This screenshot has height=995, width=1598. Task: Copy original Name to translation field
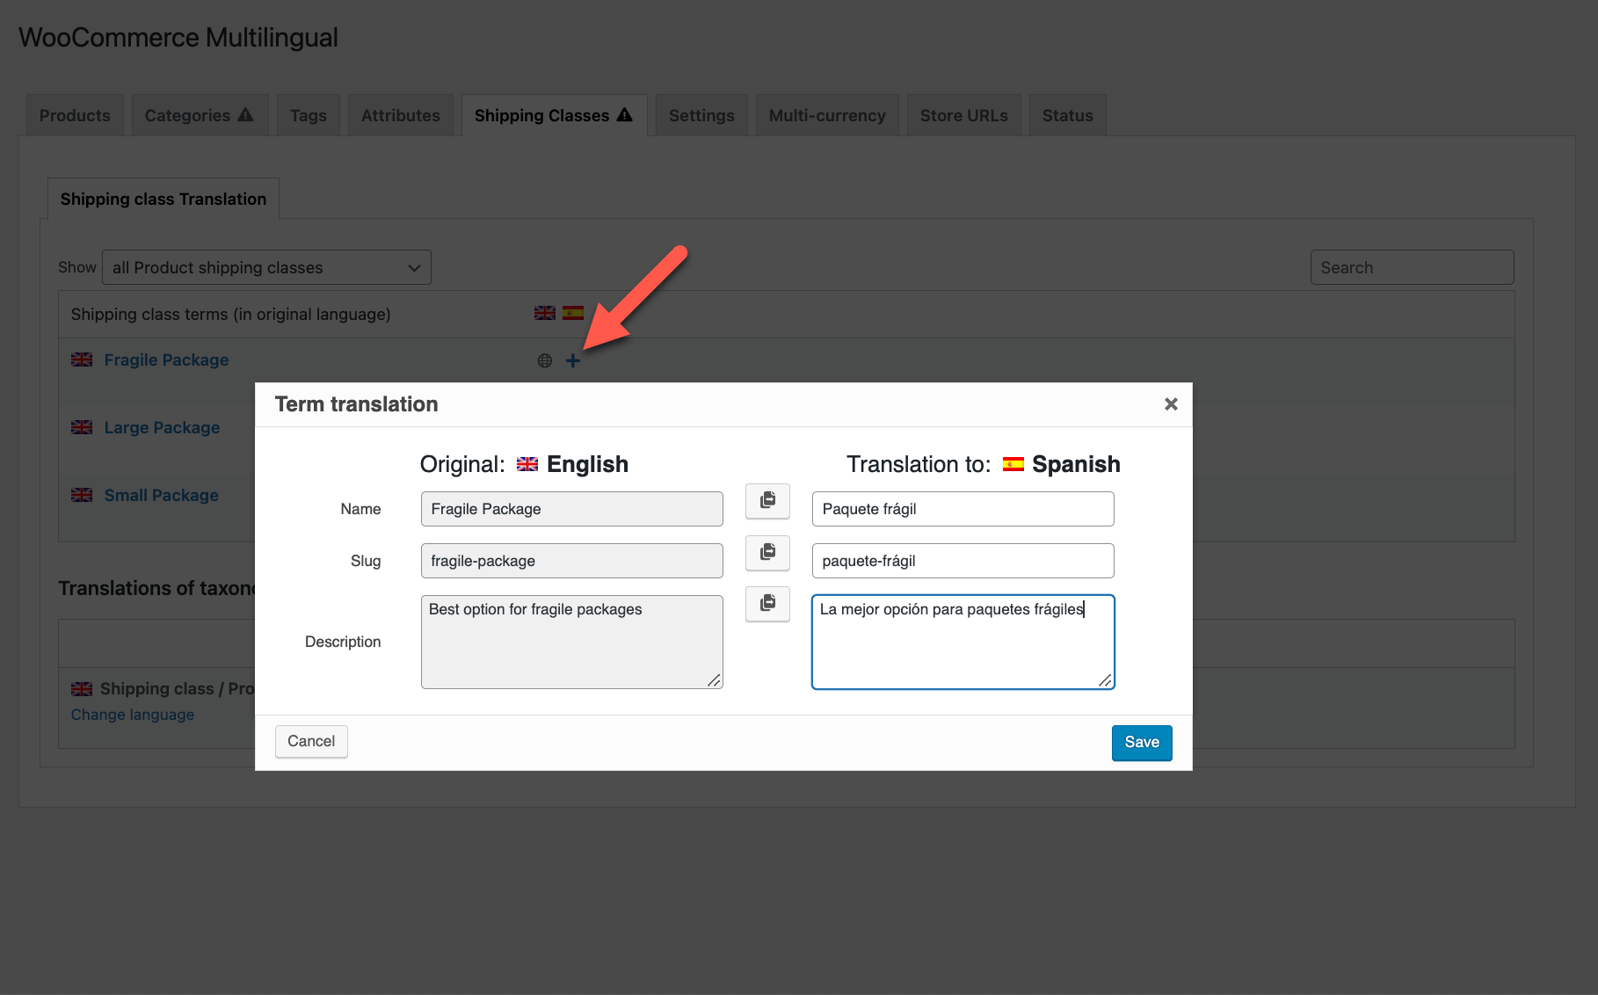[x=767, y=501]
